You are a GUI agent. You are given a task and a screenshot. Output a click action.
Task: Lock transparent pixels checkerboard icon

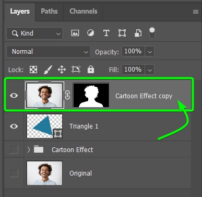(x=33, y=69)
